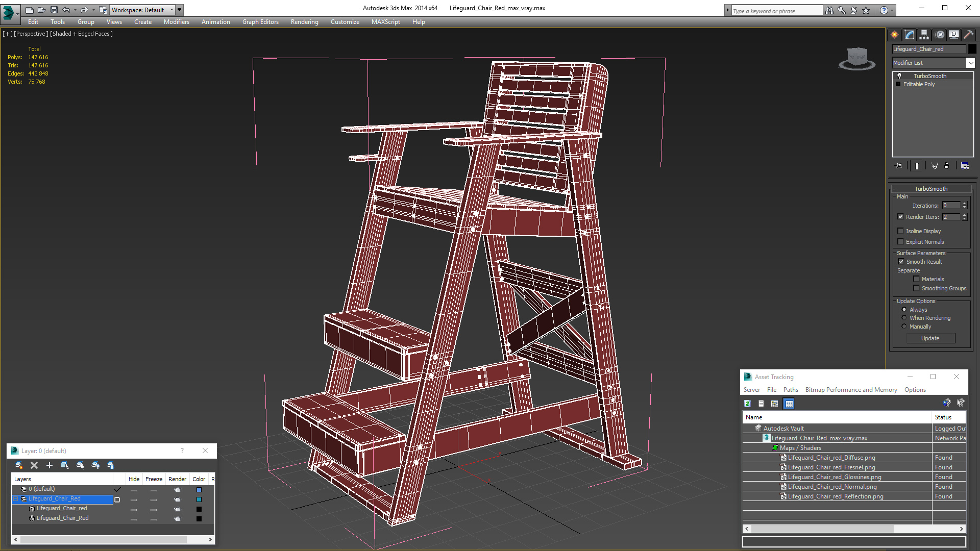The width and height of the screenshot is (980, 551).
Task: Click Delete layer X icon
Action: (x=34, y=465)
